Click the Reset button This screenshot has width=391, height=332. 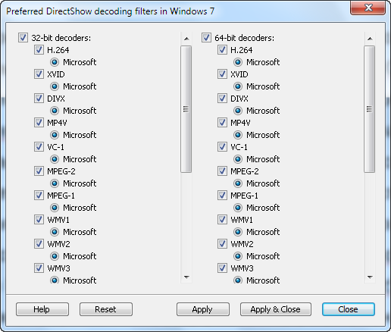coord(106,309)
